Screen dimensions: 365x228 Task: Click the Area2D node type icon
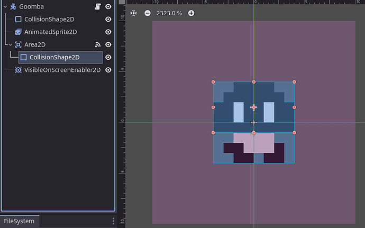(x=19, y=44)
